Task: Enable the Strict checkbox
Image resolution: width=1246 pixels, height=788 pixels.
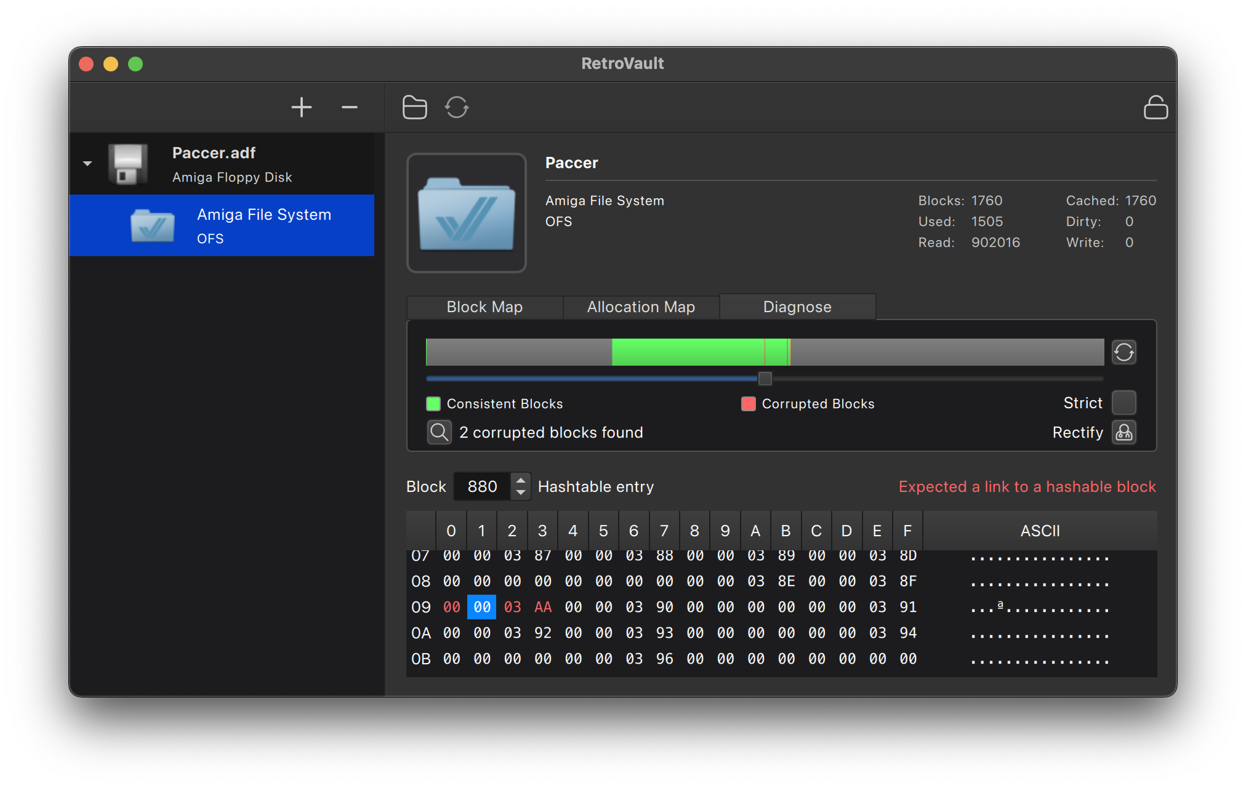Action: 1123,403
